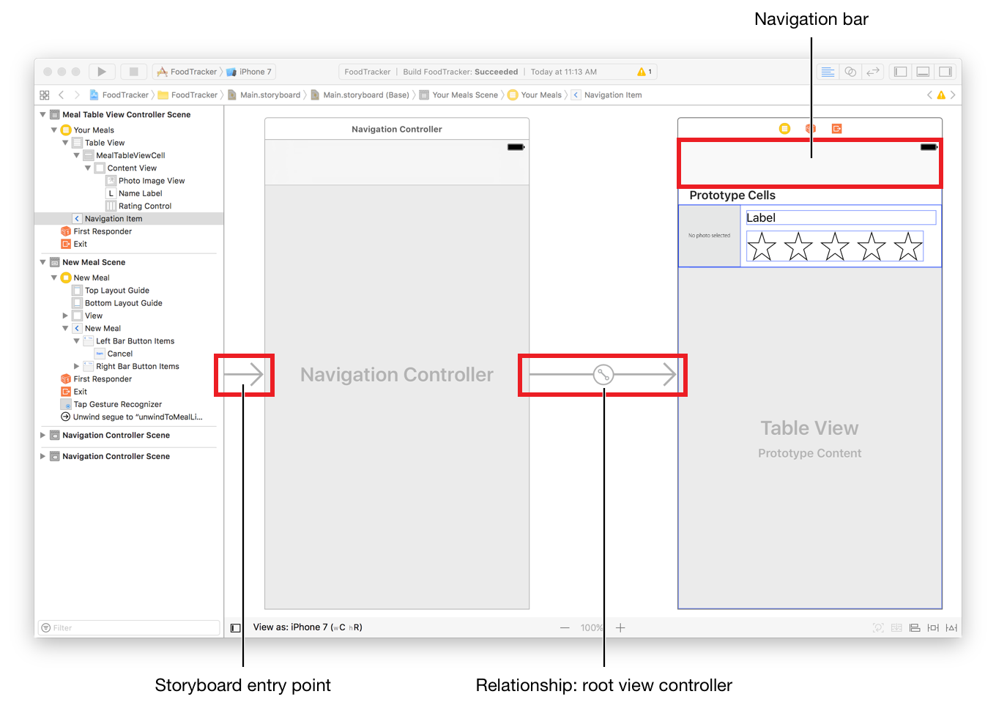Open Resolve Auto Layout Issues menu
The height and width of the screenshot is (705, 996).
point(951,628)
